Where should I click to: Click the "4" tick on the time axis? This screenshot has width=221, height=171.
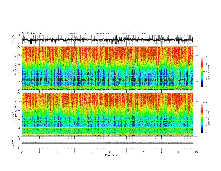click(92, 152)
